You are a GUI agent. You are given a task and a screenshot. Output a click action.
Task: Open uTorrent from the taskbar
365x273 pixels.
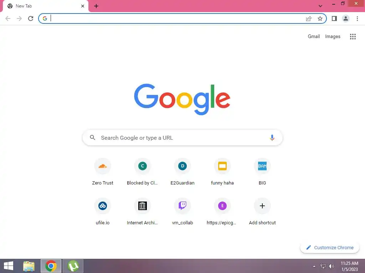(73, 266)
